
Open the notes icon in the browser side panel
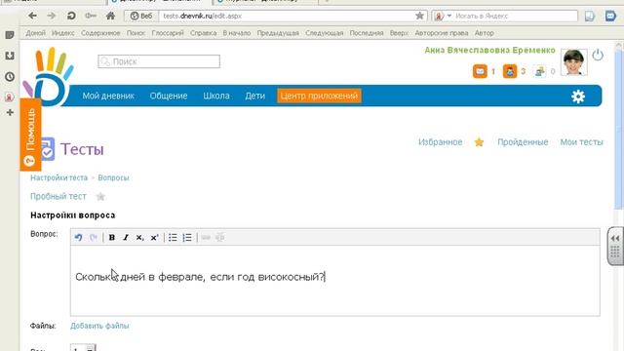[10, 35]
